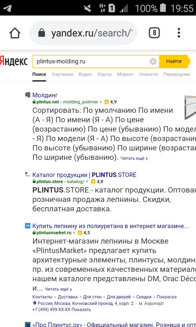Expand Читать ещё under Молдинг snippet
Screen dimensions: 196x327
pos(134,158)
